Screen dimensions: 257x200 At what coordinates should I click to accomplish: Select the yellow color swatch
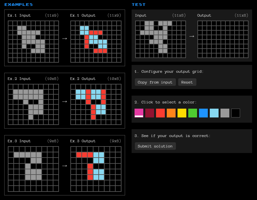point(182,113)
